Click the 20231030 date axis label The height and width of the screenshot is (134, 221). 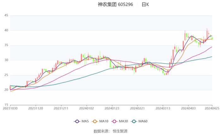pos(10,108)
